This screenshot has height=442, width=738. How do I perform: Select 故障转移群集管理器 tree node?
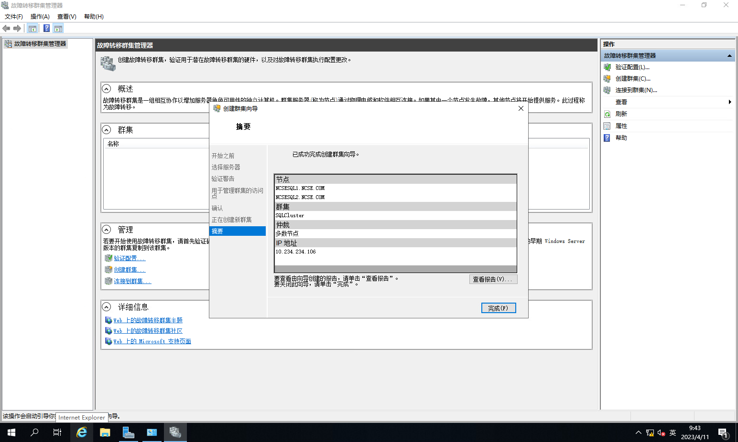[40, 44]
